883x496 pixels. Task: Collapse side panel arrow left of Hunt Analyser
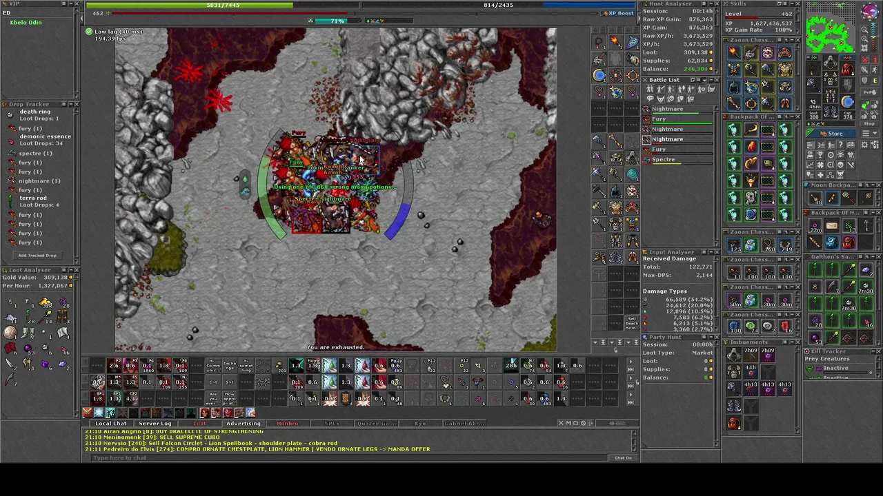(639, 18)
